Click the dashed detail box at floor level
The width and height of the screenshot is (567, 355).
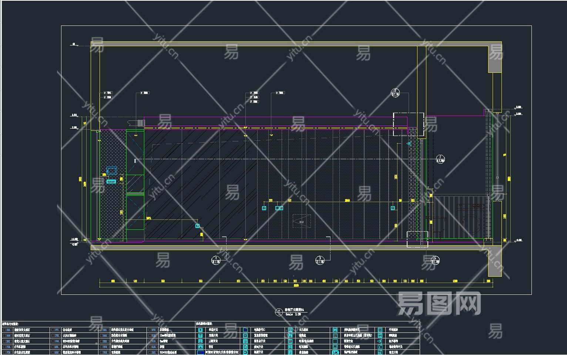click(x=417, y=239)
